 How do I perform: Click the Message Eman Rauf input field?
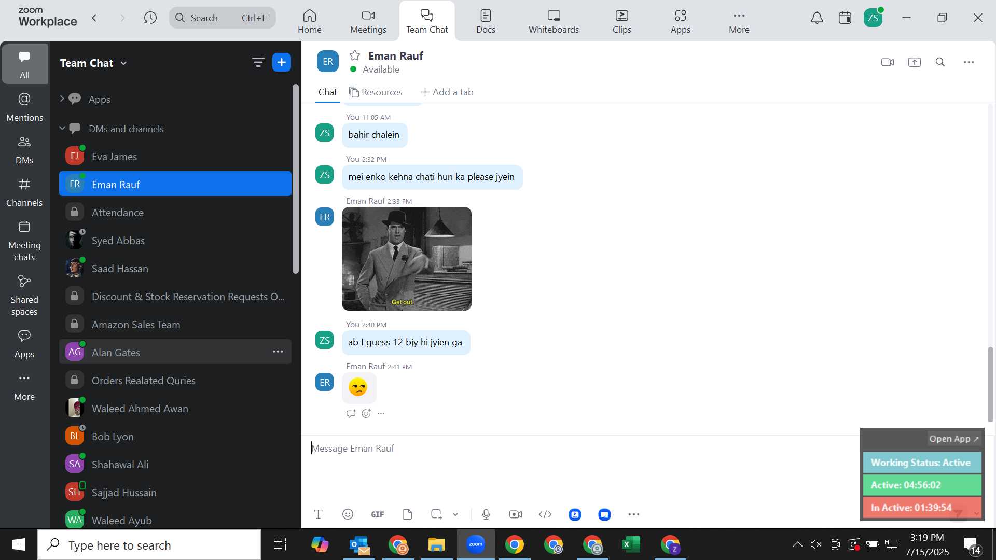coord(581,449)
